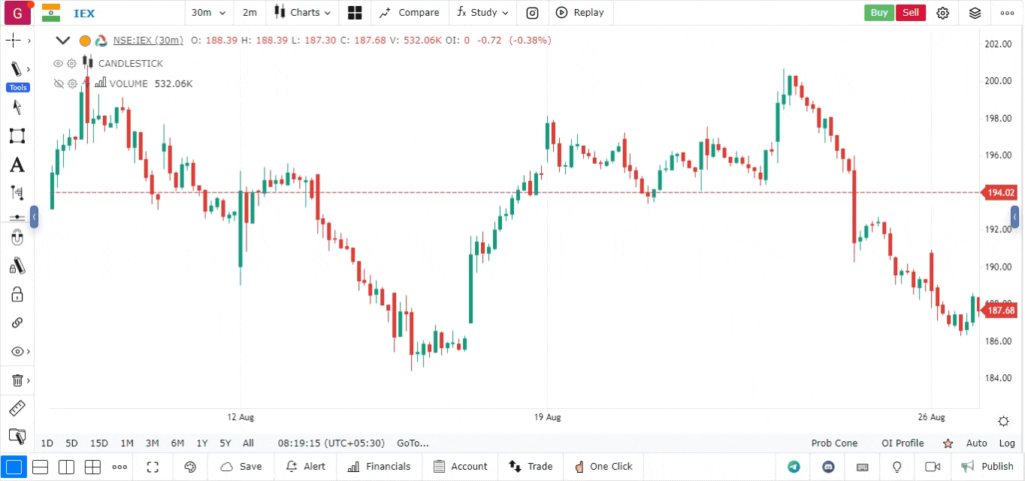Click the green Buy button
This screenshot has width=1025, height=481.
click(878, 13)
